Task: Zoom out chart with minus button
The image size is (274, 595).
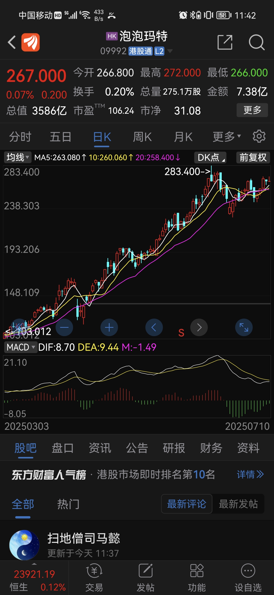Action: [x=64, y=327]
